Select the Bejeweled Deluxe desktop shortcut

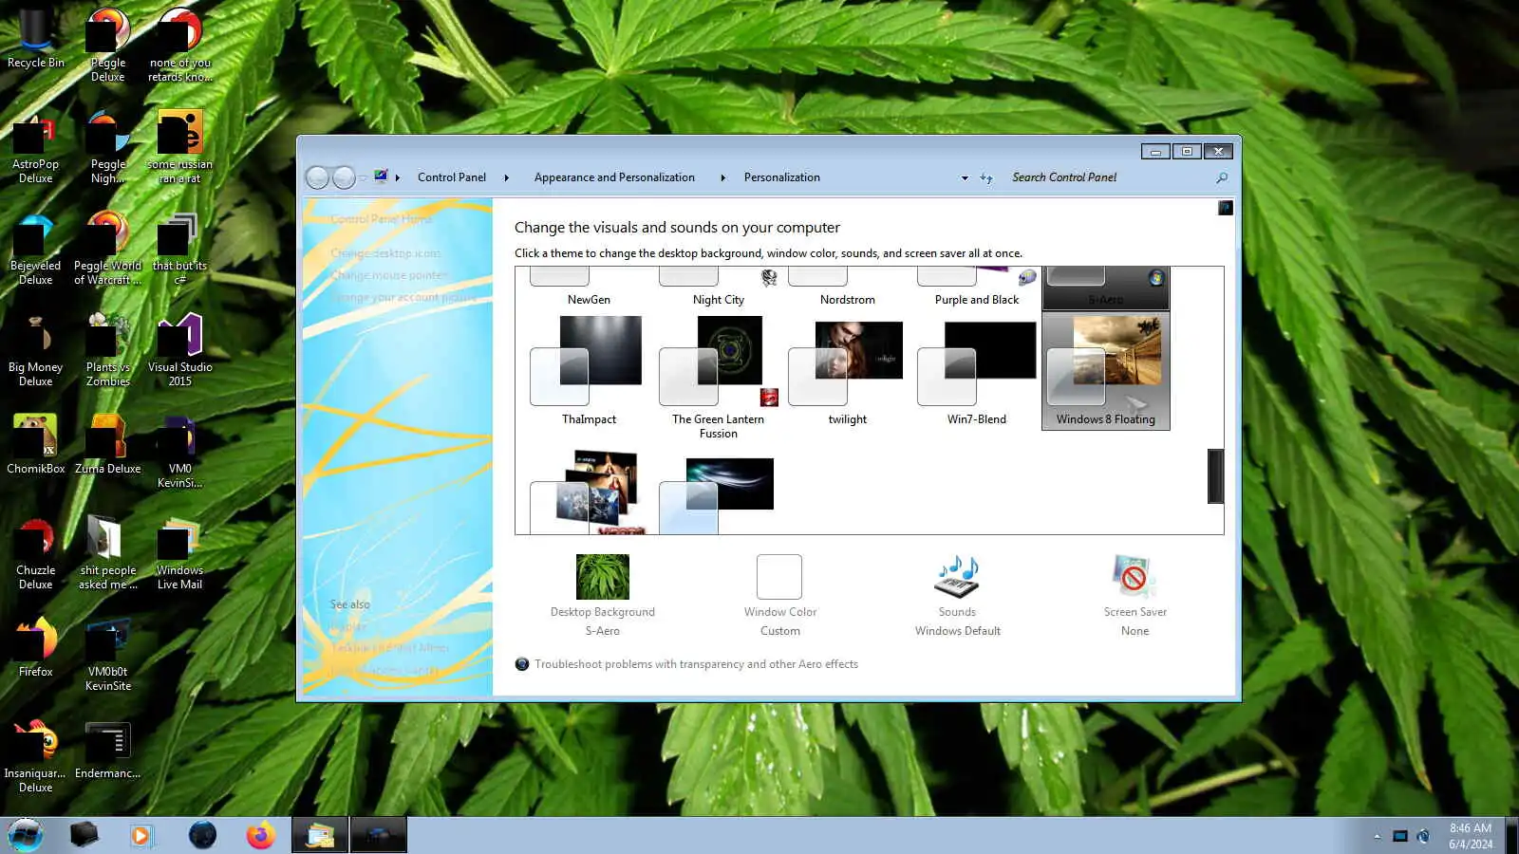pos(36,248)
